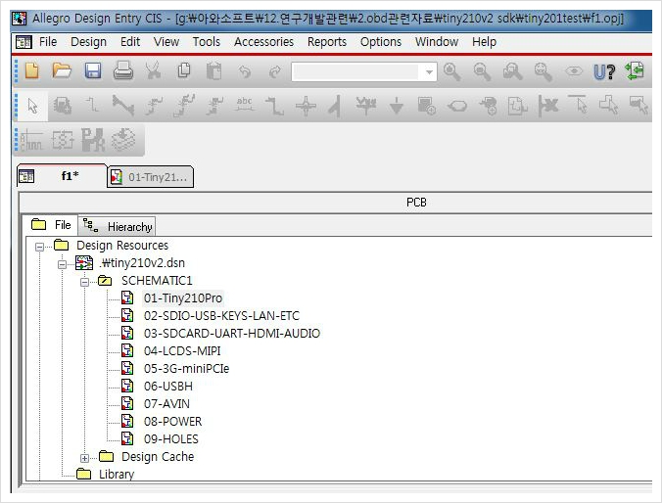662x503 pixels.
Task: Click the Place Hierarchical Block icon
Action: [x=426, y=106]
